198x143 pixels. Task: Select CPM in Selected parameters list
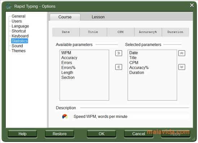(134, 63)
